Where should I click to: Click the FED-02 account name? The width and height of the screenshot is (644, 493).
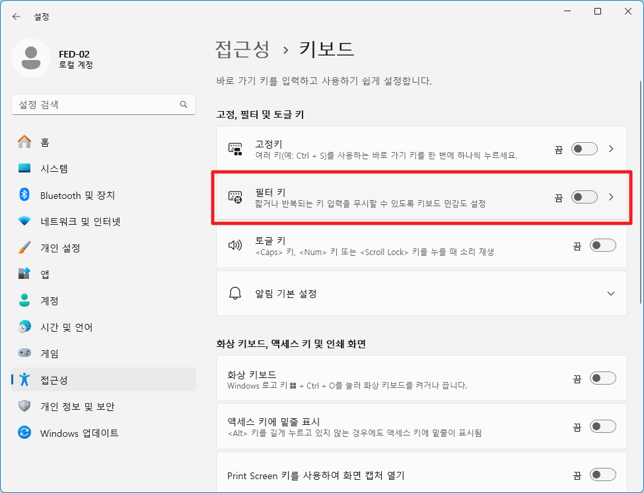[74, 54]
